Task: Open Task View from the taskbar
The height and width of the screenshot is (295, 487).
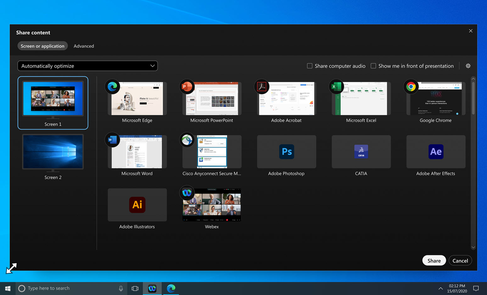Action: click(135, 288)
